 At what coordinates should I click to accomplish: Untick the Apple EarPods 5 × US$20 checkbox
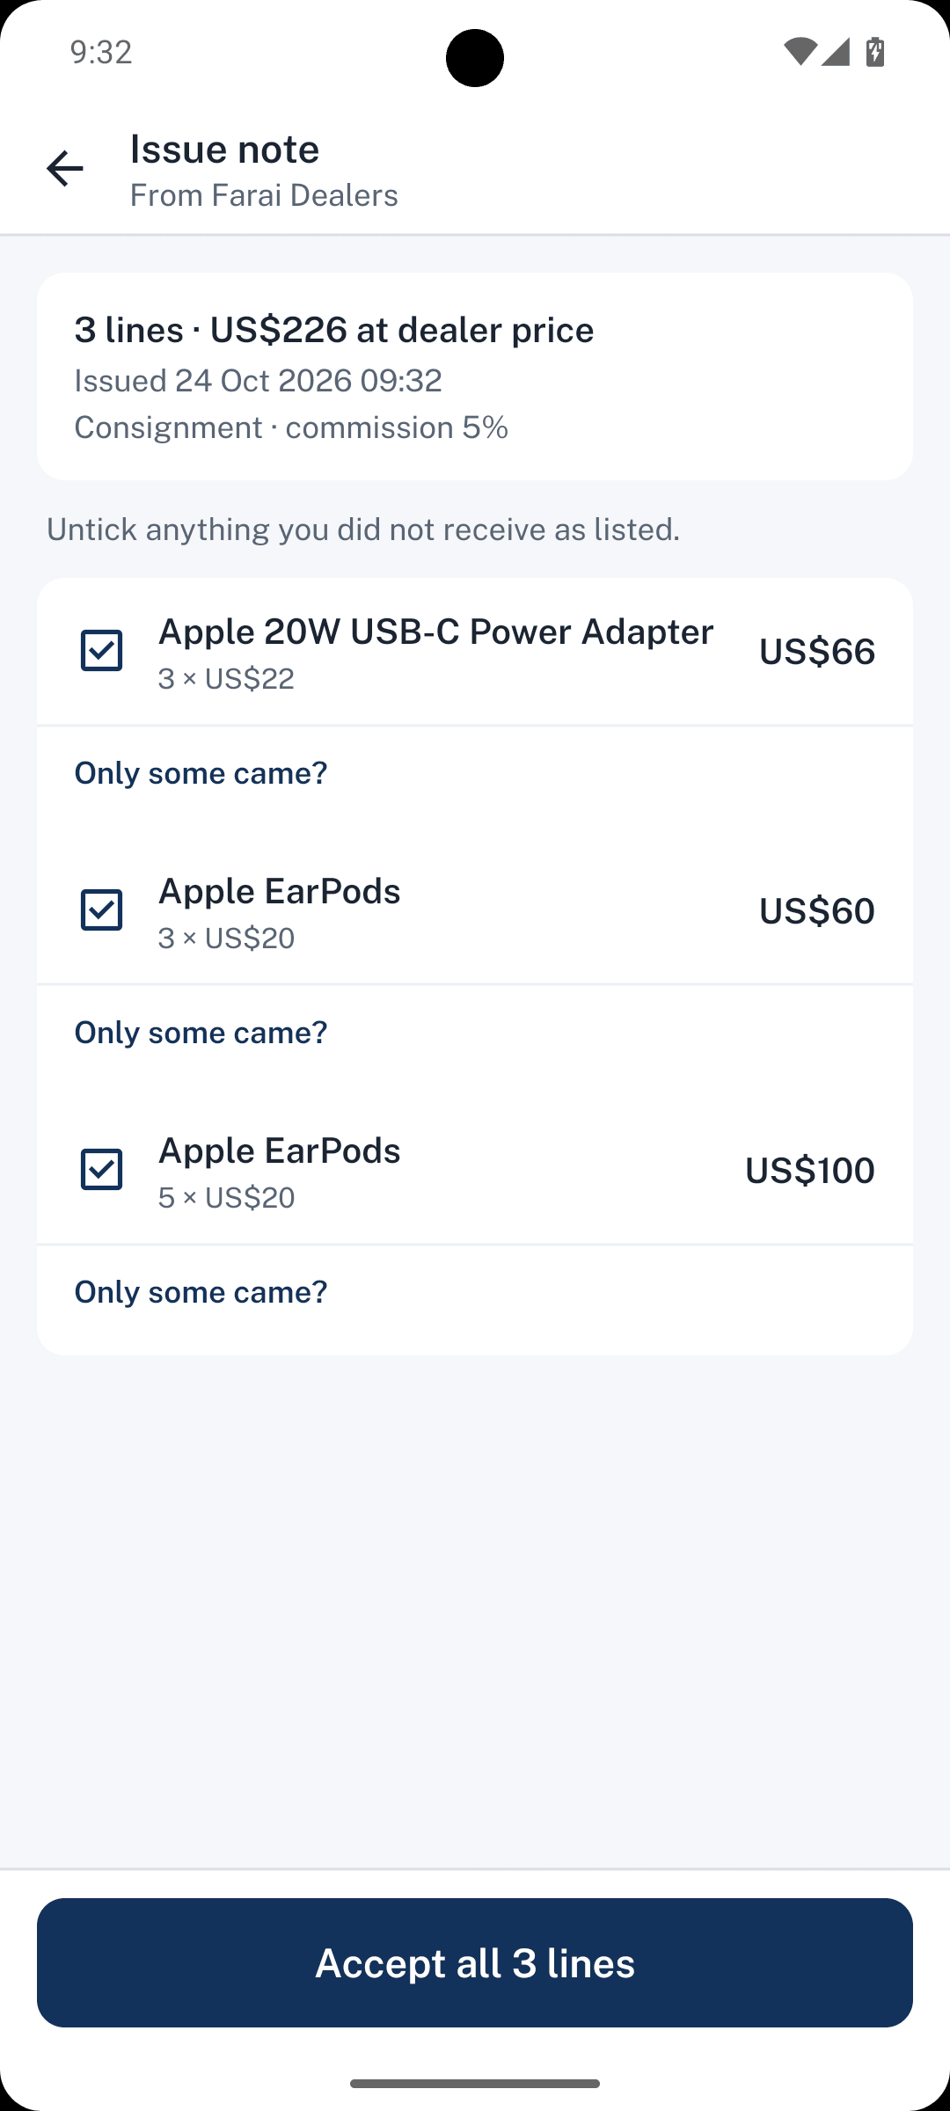pyautogui.click(x=102, y=1170)
